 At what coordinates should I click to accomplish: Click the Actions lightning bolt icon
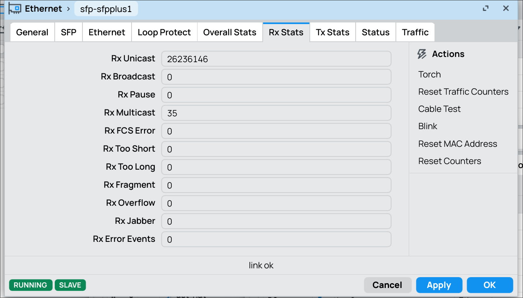pos(422,54)
